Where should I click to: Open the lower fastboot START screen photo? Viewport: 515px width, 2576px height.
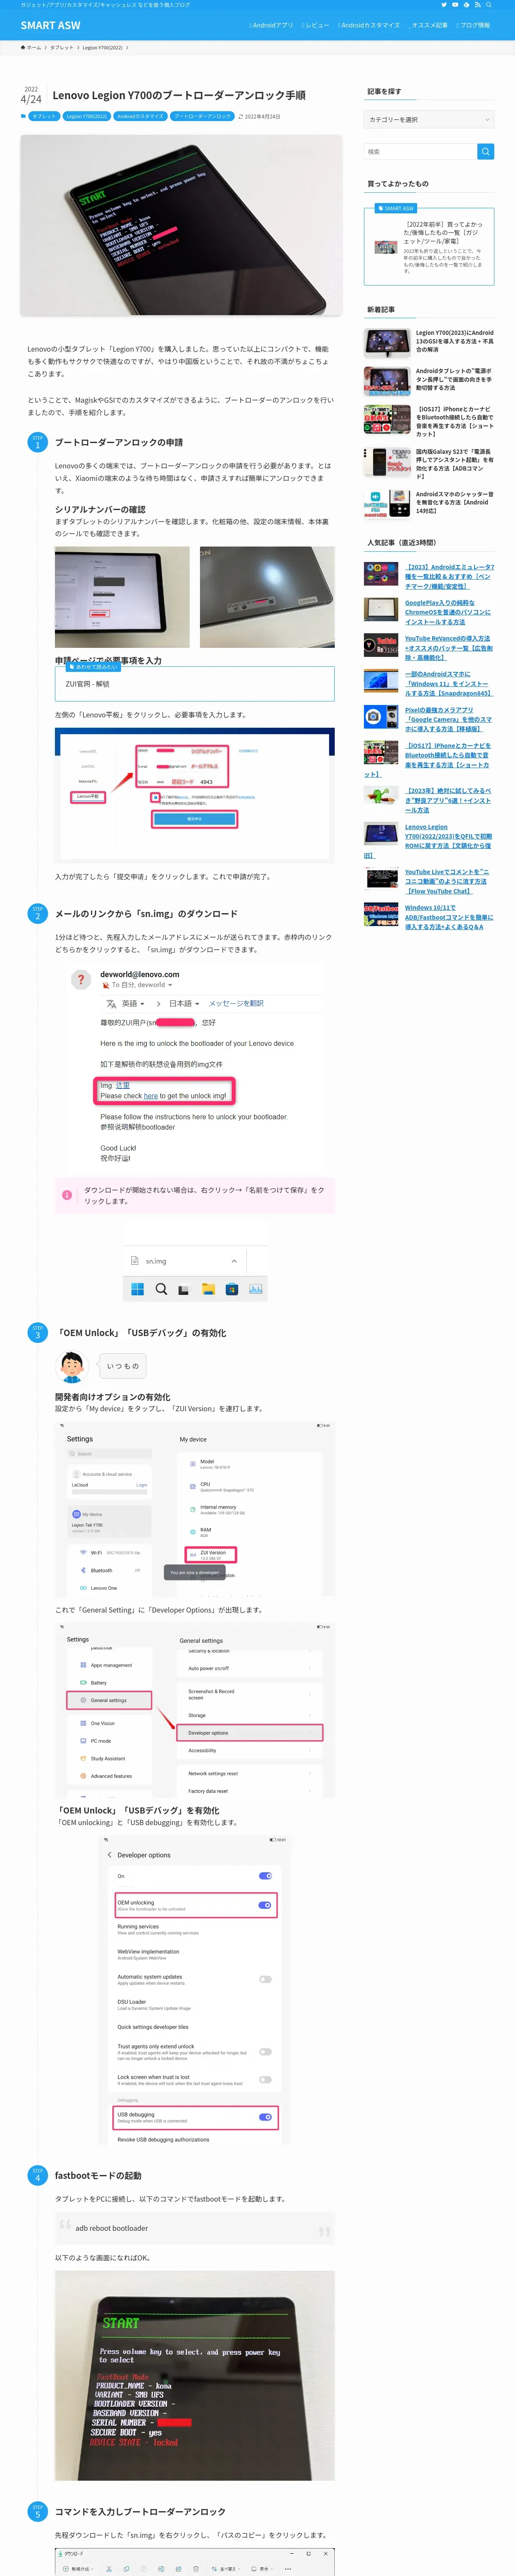(x=194, y=2375)
